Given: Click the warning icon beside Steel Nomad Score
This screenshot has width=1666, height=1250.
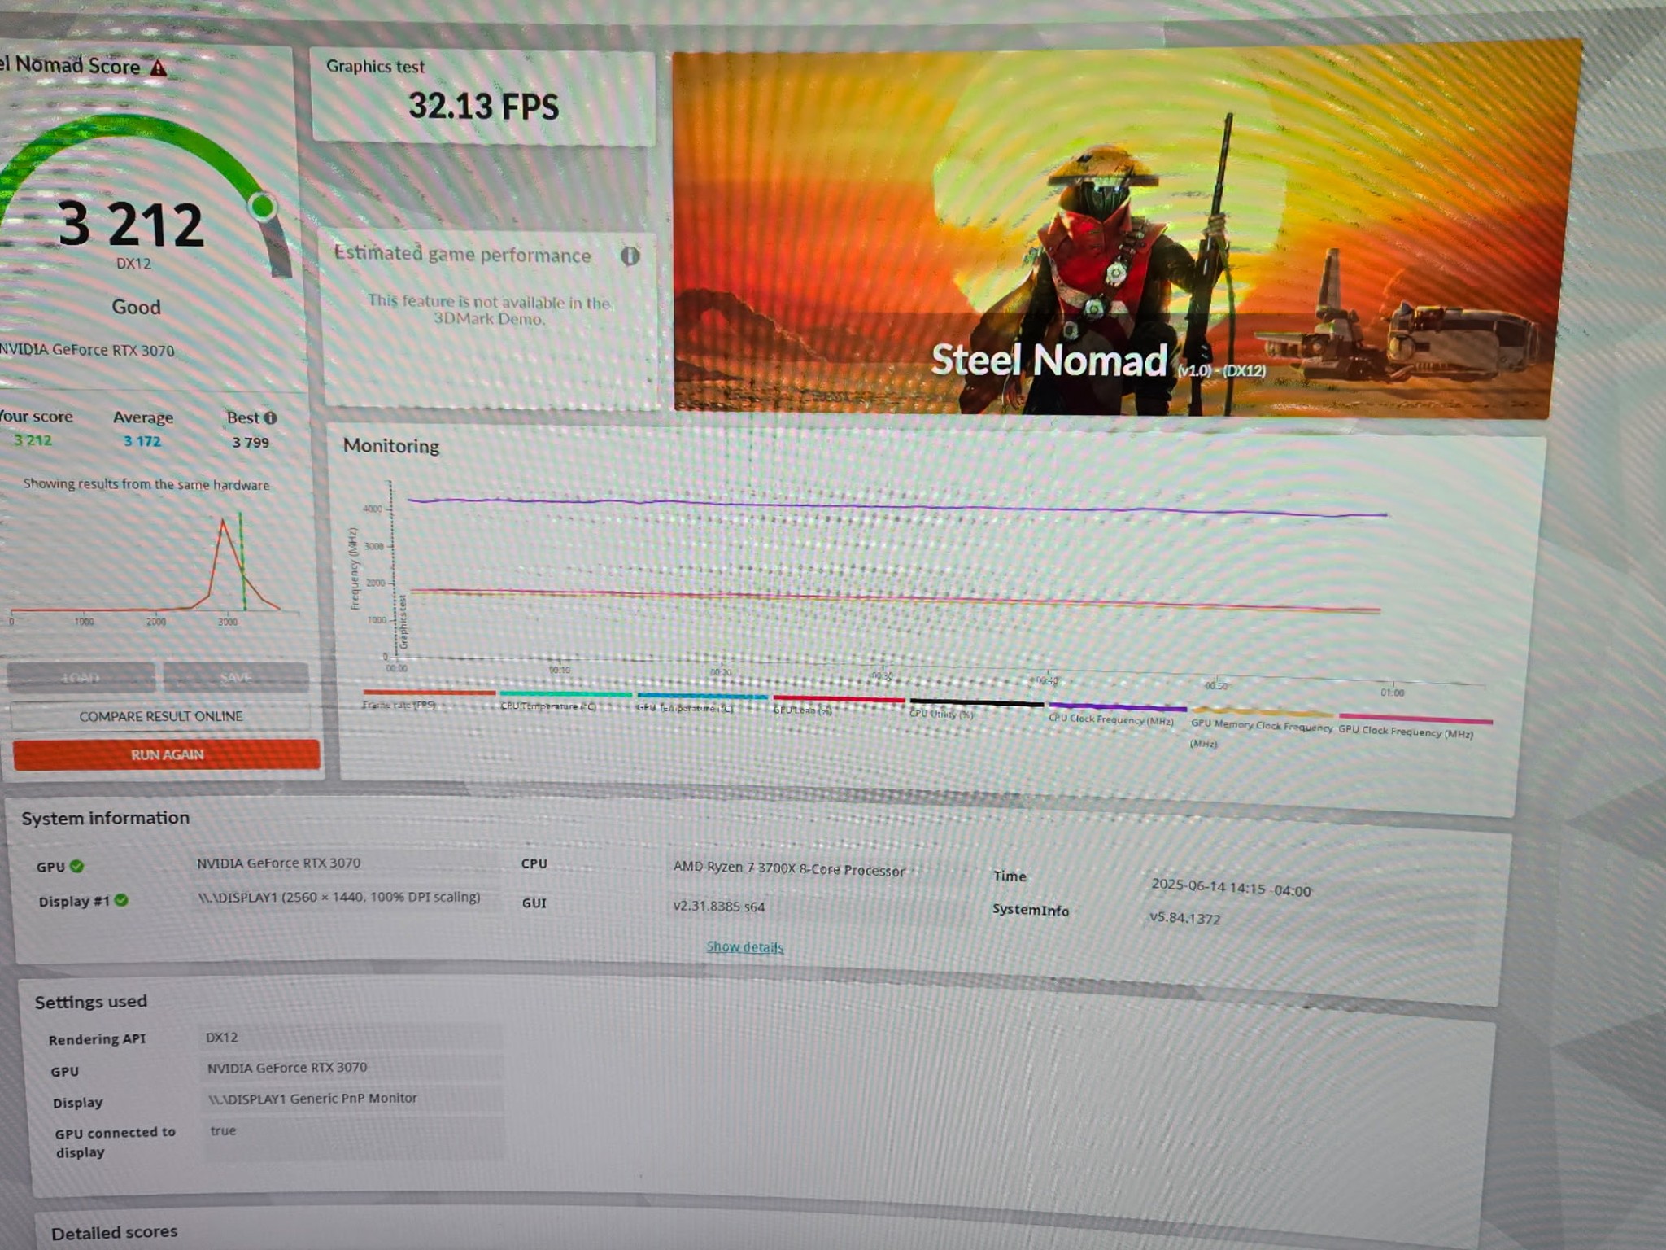Looking at the screenshot, I should pyautogui.click(x=157, y=67).
